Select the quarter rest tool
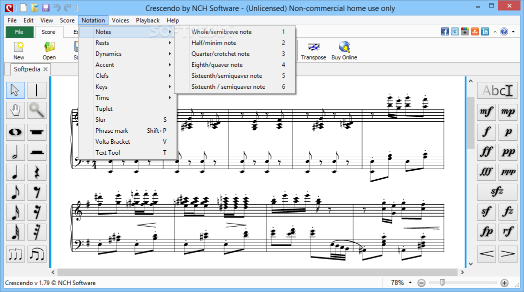 (37, 172)
